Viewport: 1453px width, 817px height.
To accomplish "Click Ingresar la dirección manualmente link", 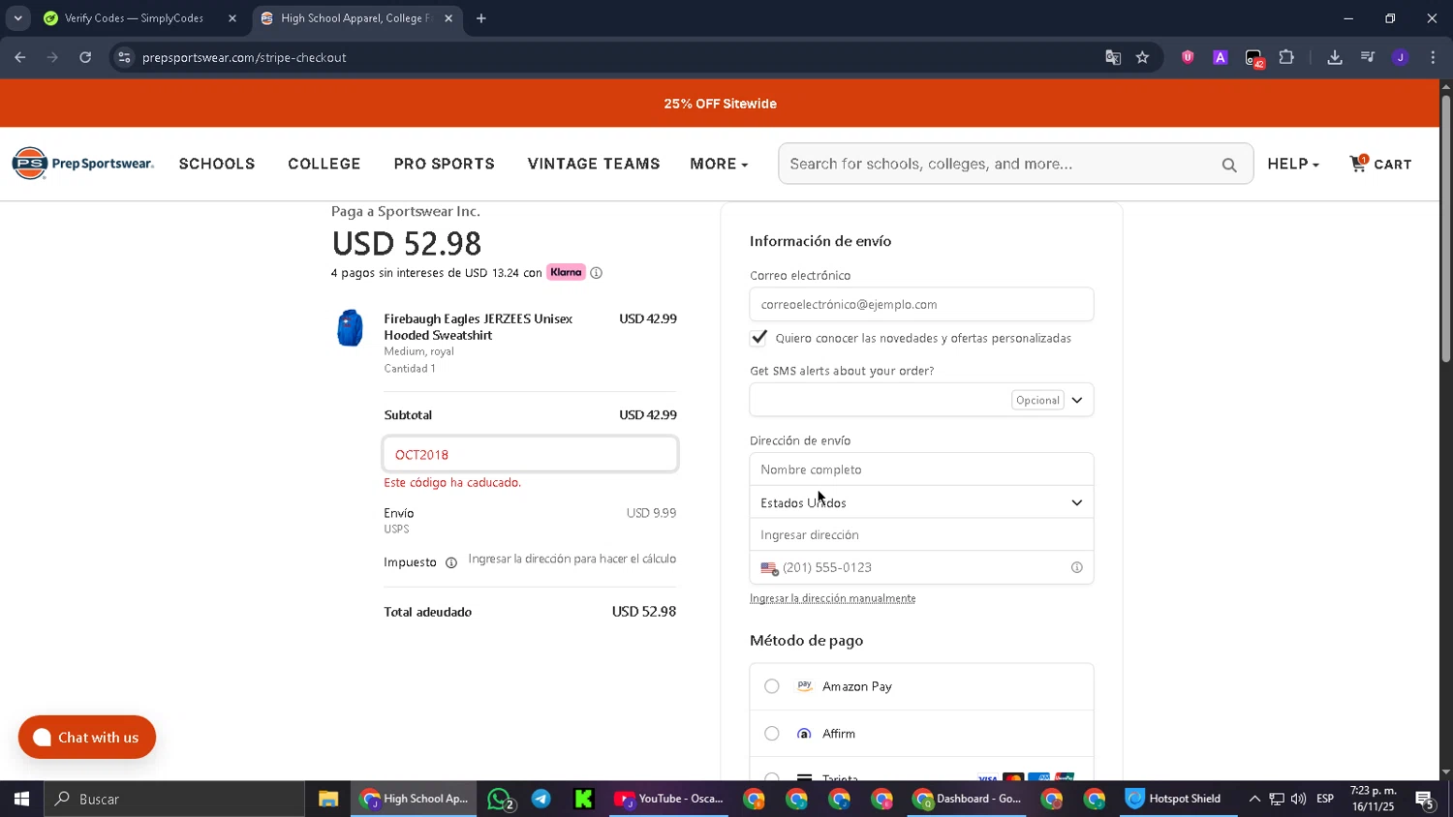I will point(832,598).
